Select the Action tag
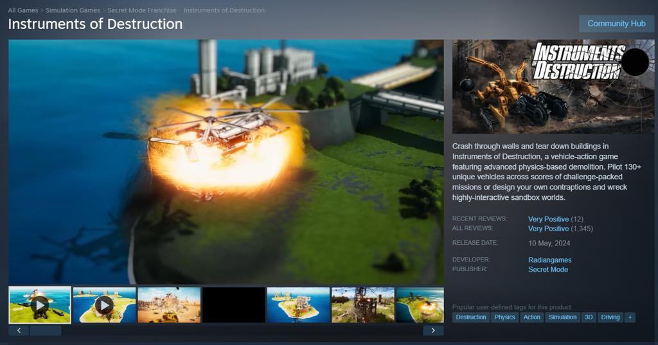This screenshot has width=658, height=345. pyautogui.click(x=531, y=317)
